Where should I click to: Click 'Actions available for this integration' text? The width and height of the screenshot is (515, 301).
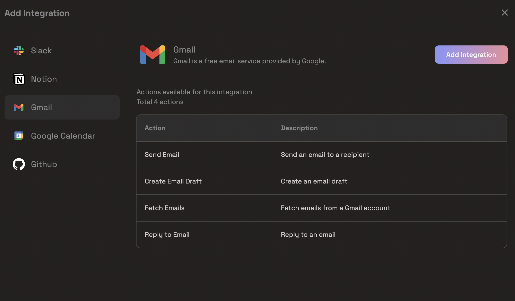[x=194, y=92]
